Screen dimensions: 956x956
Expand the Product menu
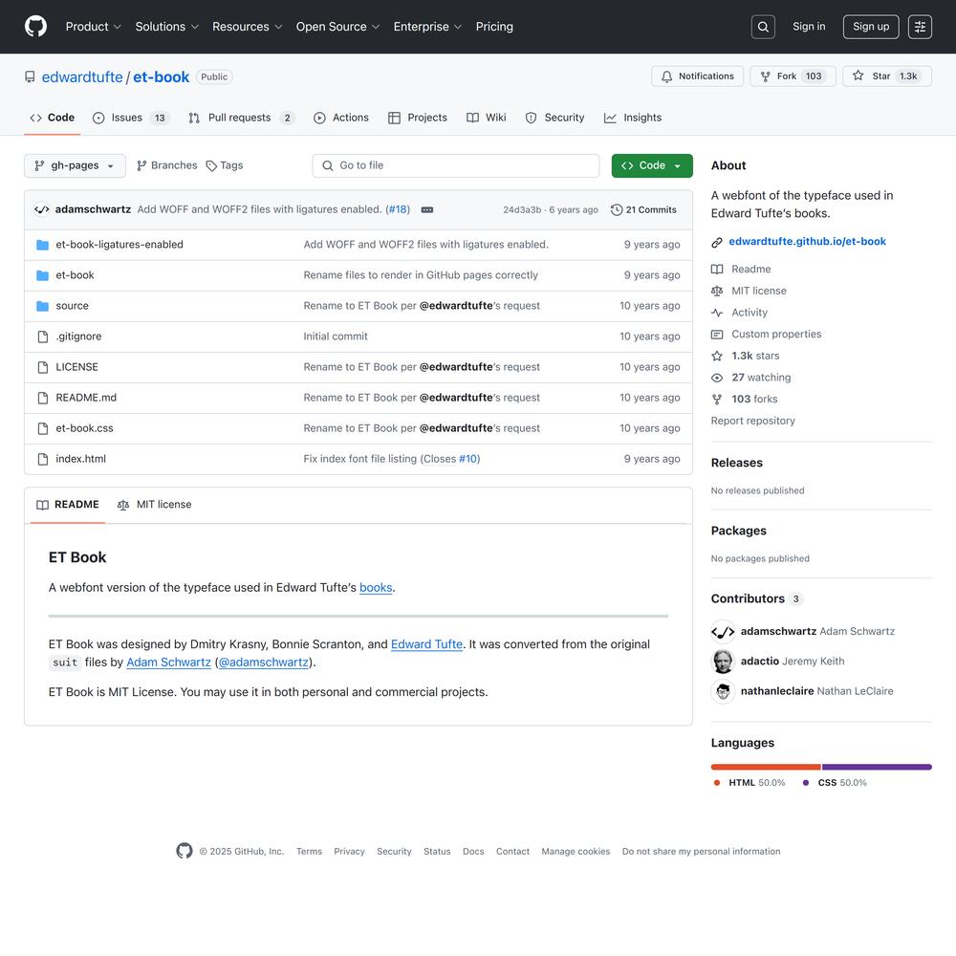click(x=94, y=27)
